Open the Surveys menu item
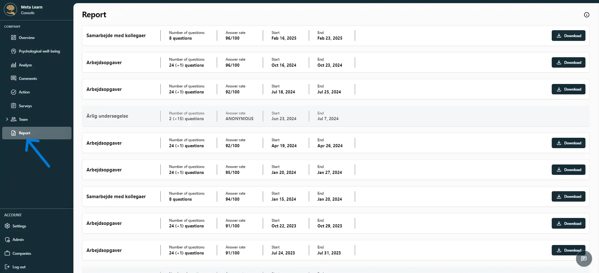 coord(25,106)
